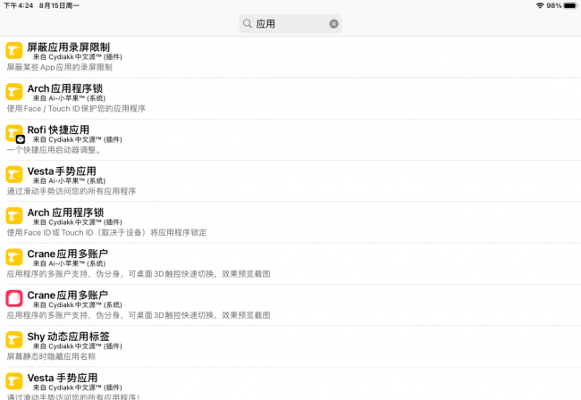Select description 屏蔽某些 App 应用的录屏限制
The image size is (581, 400).
59,67
